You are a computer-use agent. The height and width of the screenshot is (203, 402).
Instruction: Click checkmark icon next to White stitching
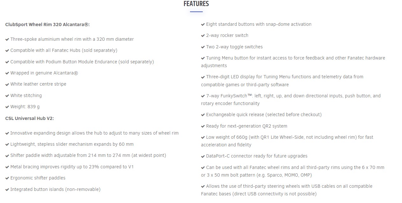[7, 96]
